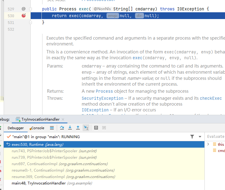Switch to the Console tab

38,128
